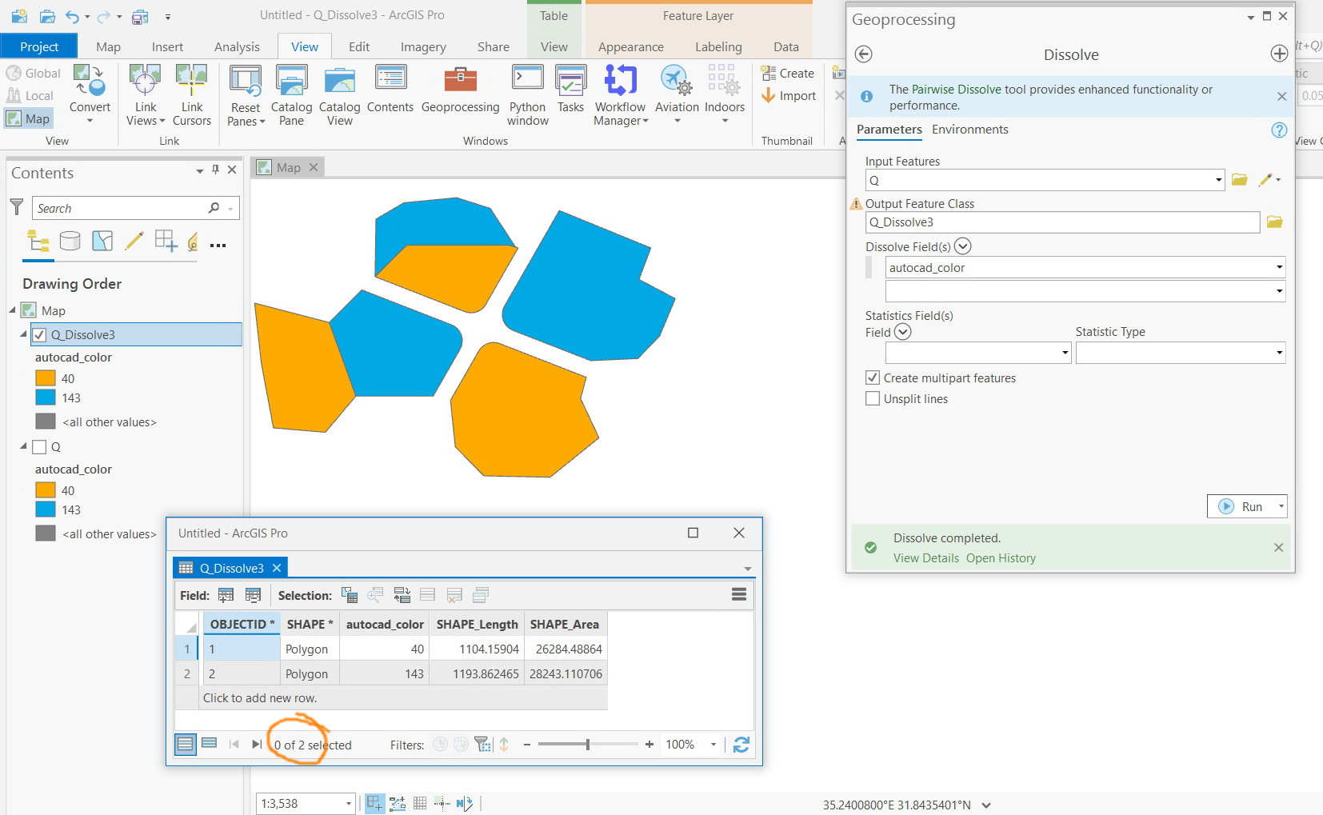Open the Tasks pane
1323x815 pixels.
tap(570, 90)
